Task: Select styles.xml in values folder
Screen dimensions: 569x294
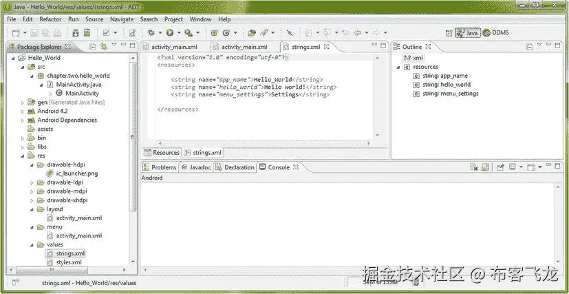Action: click(x=64, y=262)
